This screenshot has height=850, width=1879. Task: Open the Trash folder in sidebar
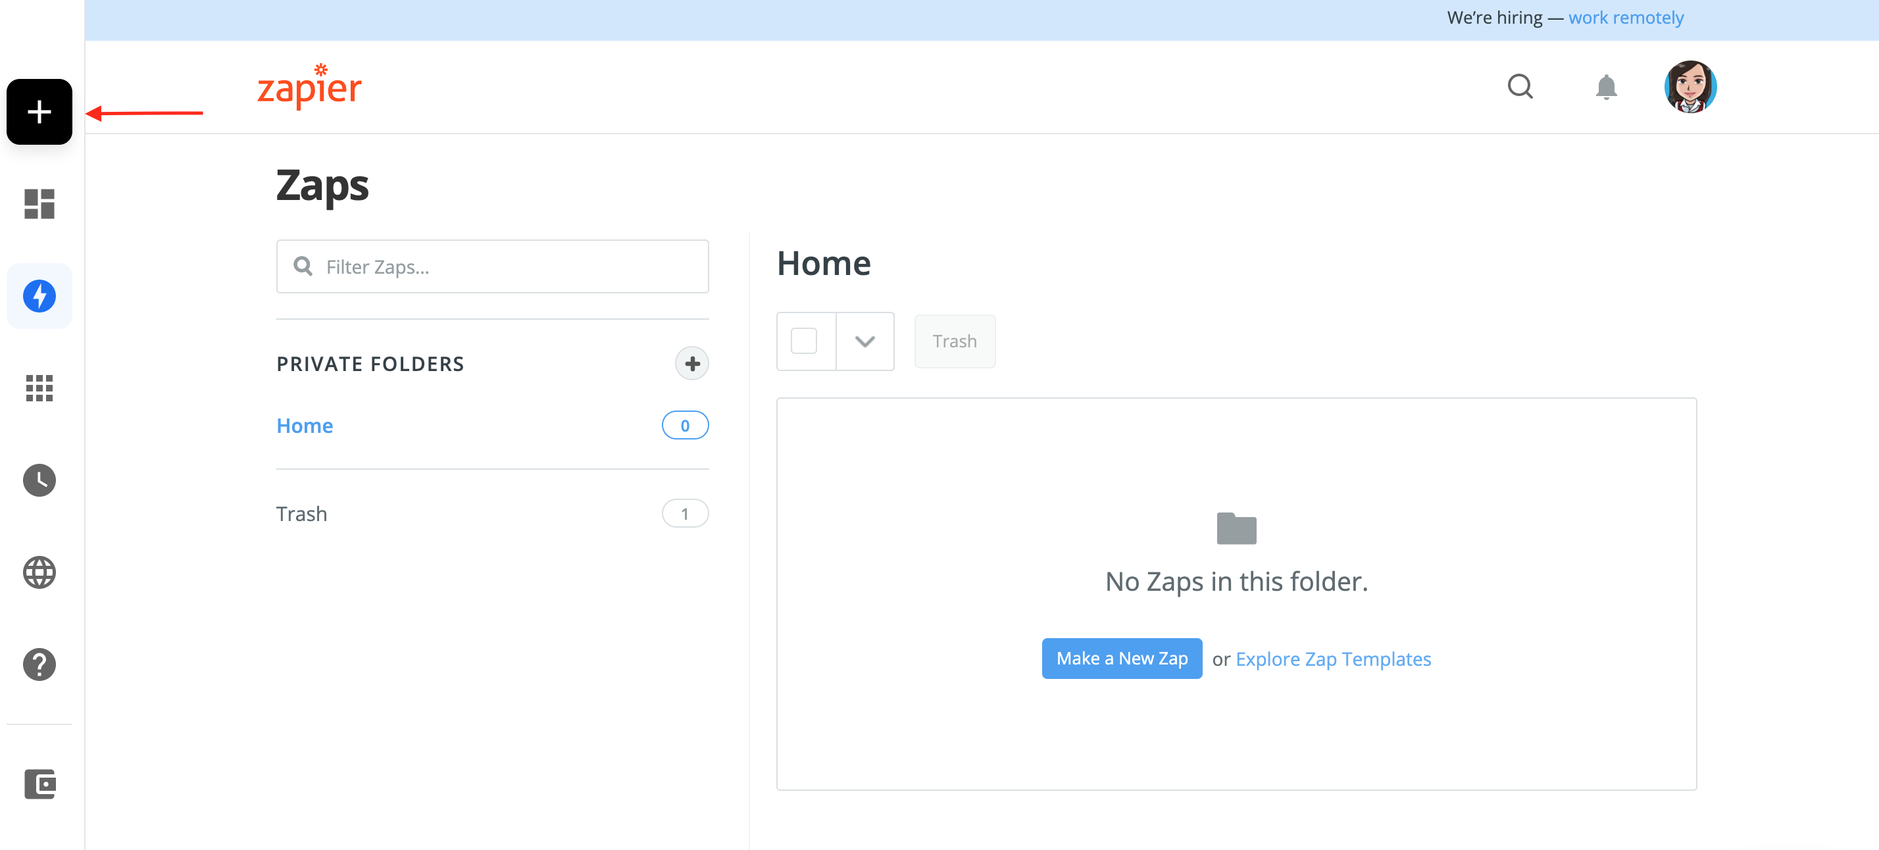pyautogui.click(x=301, y=514)
